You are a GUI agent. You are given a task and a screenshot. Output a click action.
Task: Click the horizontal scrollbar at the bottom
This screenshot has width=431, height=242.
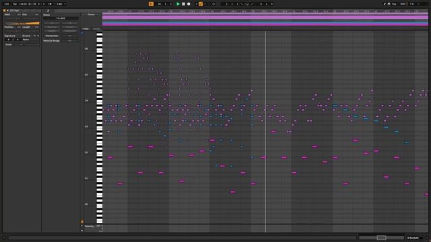coord(182,237)
